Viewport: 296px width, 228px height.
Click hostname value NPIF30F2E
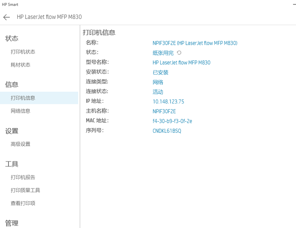pyautogui.click(x=164, y=112)
